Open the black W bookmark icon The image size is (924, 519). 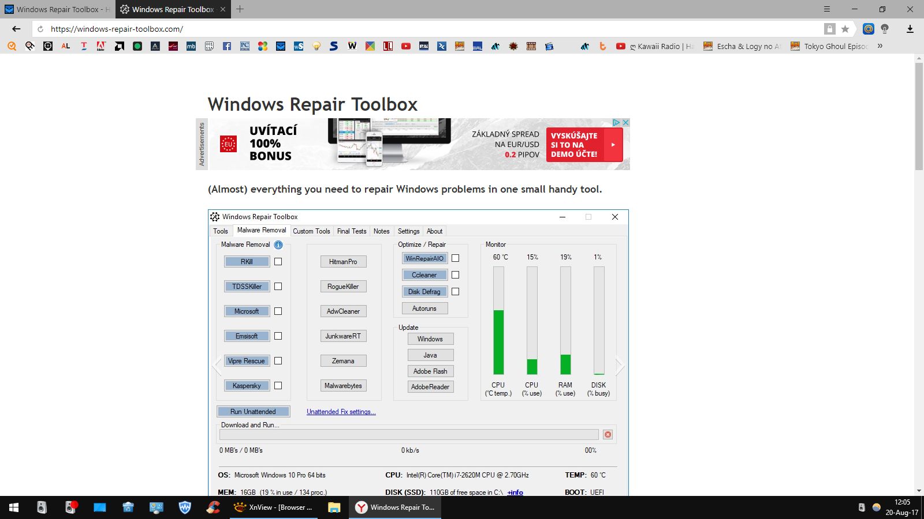tap(352, 46)
